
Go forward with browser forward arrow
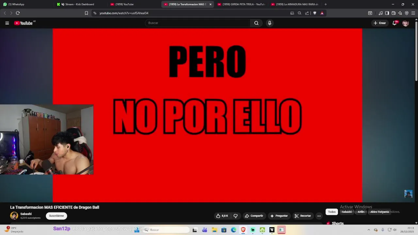(x=11, y=13)
